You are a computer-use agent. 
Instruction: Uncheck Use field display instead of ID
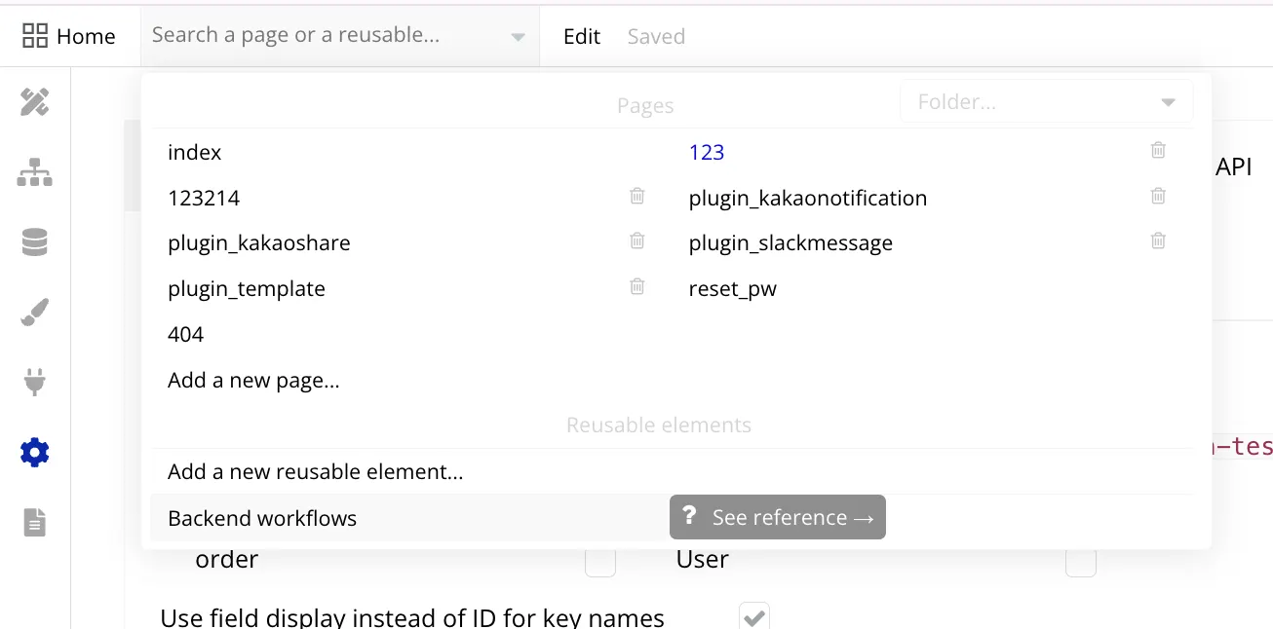coord(753,616)
